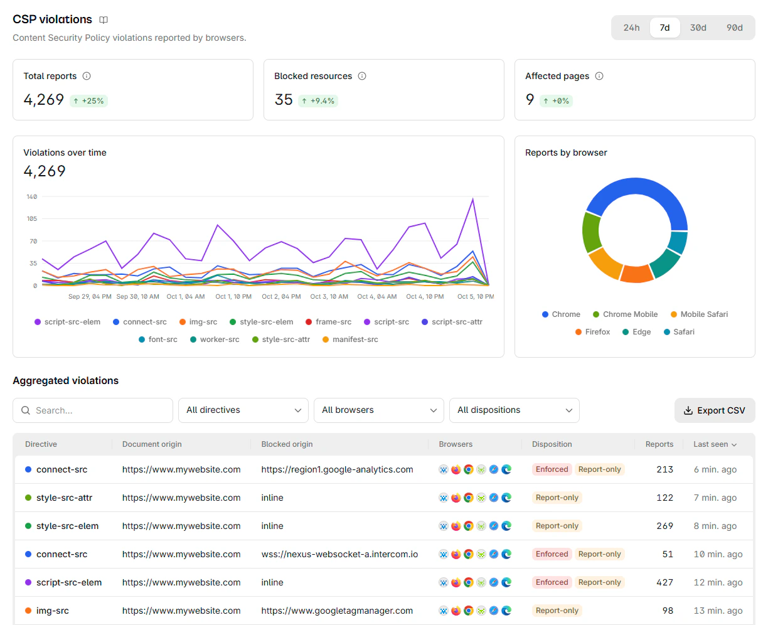The image size is (768, 625).
Task: Click the Firefox icon in the script-src-elem row
Action: pyautogui.click(x=456, y=582)
